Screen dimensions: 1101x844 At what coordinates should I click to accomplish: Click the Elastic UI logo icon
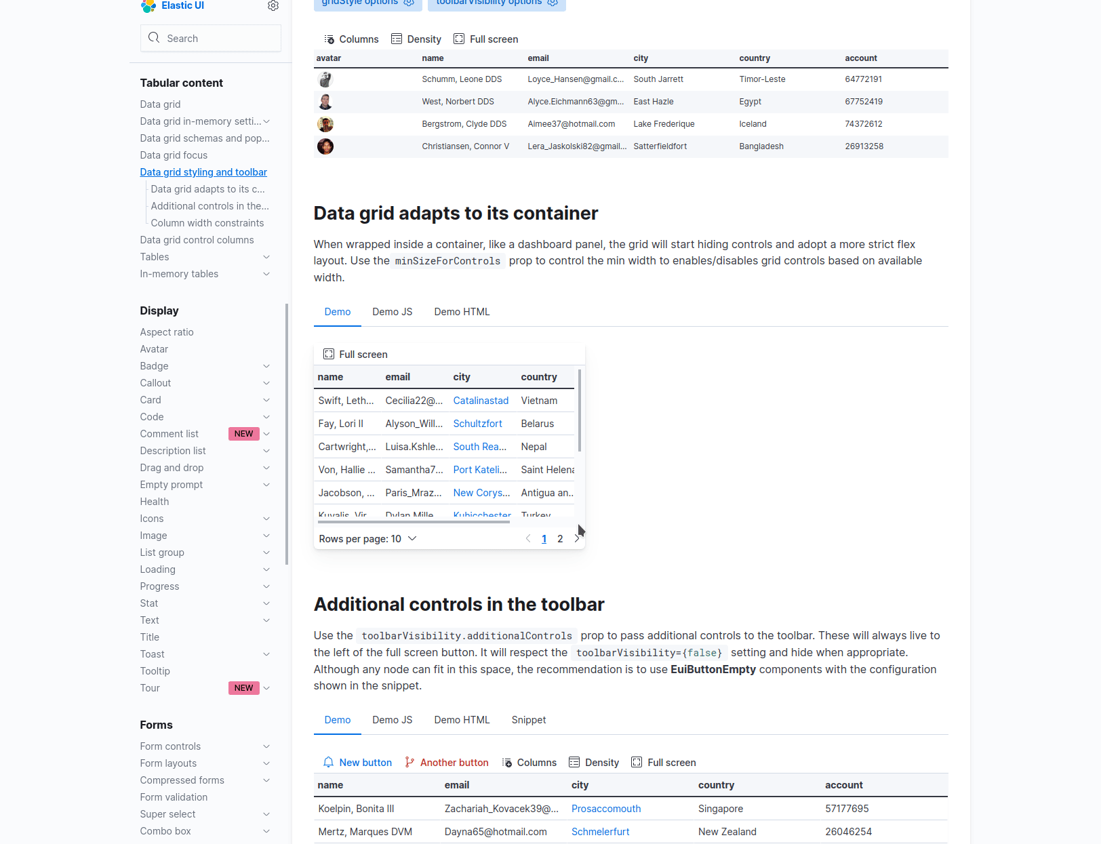148,6
